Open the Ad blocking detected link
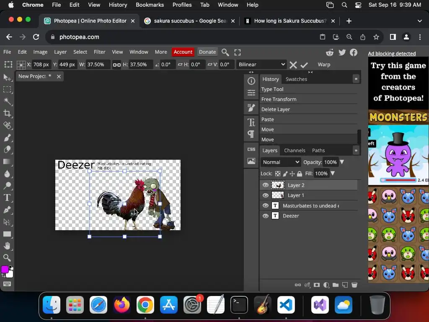The image size is (429, 322). point(392,53)
